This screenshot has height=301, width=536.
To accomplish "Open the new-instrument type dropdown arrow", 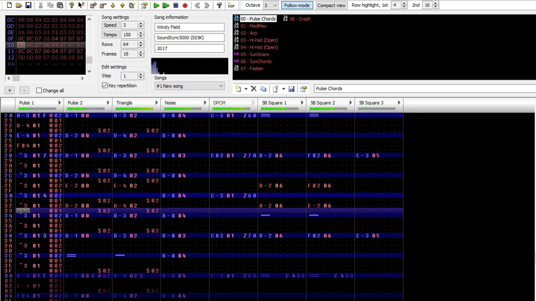I will [246, 89].
